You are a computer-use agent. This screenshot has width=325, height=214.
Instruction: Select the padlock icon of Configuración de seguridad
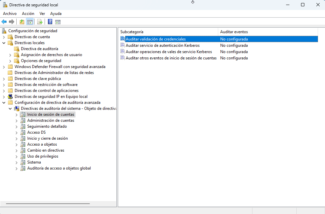[4, 31]
